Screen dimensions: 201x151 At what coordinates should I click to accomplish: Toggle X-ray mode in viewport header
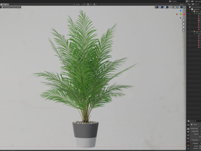[170, 7]
